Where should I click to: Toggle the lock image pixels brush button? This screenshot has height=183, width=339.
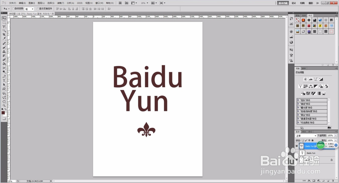click(x=306, y=140)
